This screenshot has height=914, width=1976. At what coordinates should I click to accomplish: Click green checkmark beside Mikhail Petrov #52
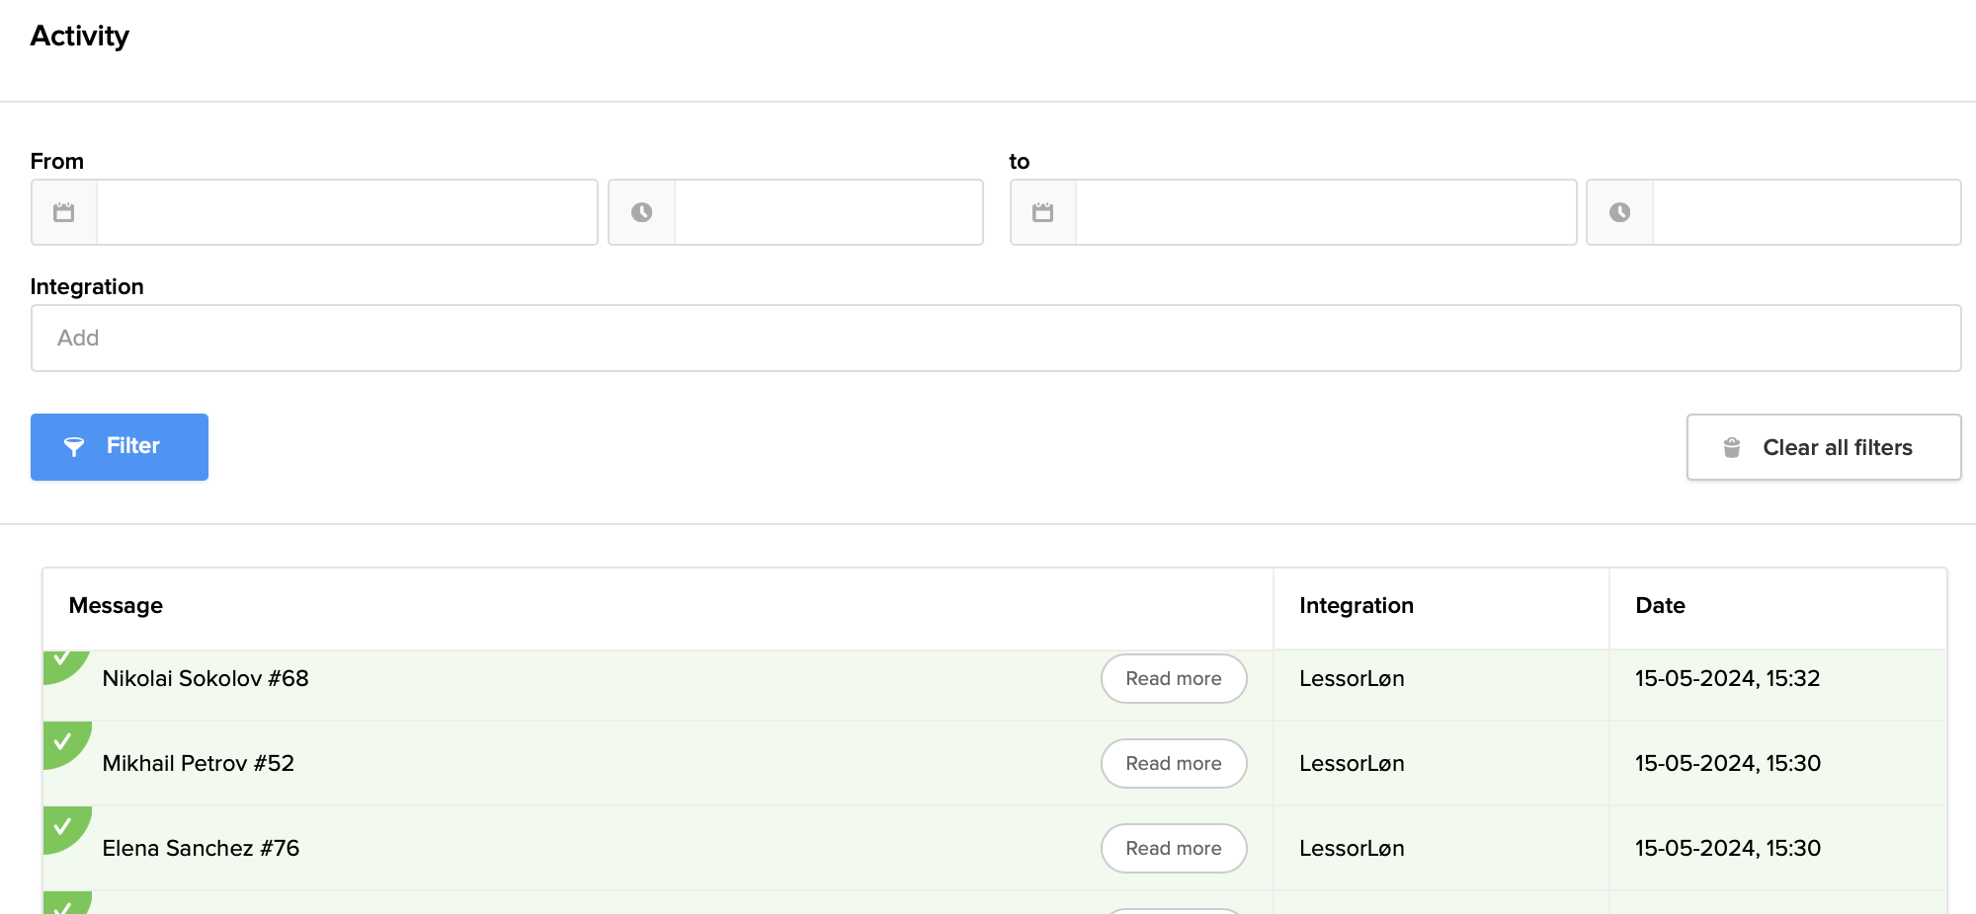click(x=63, y=741)
